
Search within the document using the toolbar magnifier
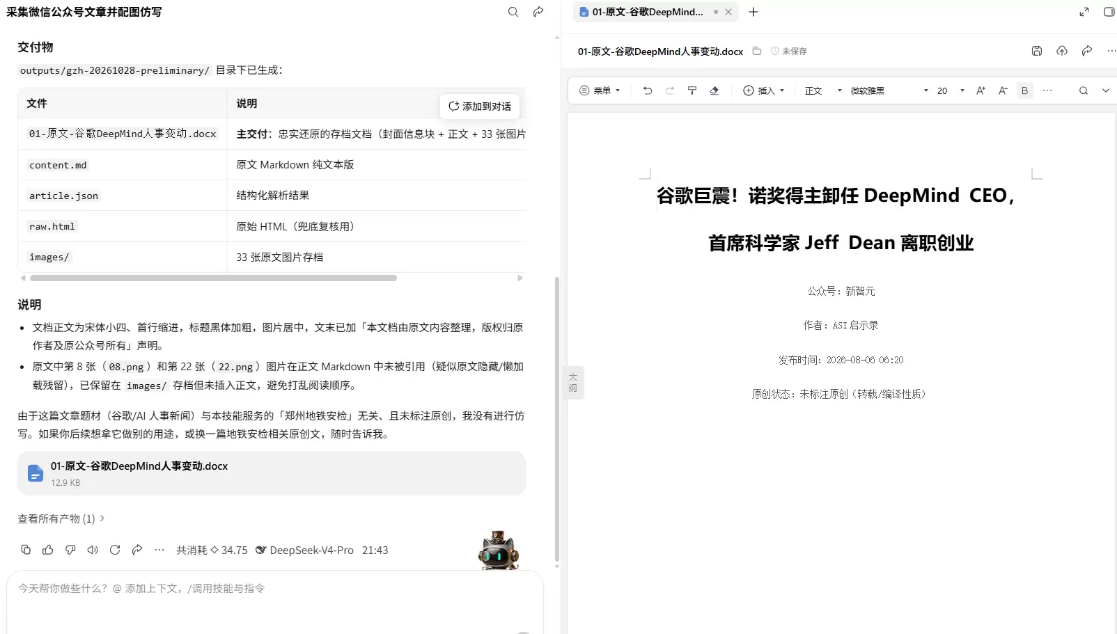click(x=1084, y=90)
